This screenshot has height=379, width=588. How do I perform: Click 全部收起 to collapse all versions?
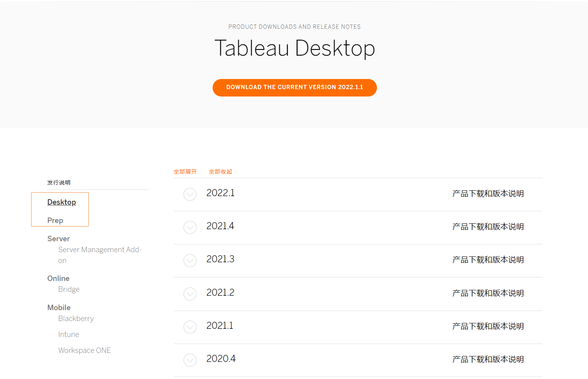(x=220, y=171)
